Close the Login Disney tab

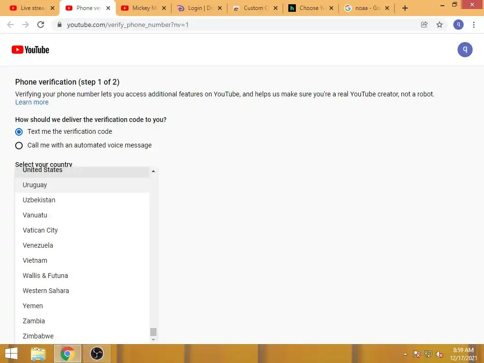219,8
